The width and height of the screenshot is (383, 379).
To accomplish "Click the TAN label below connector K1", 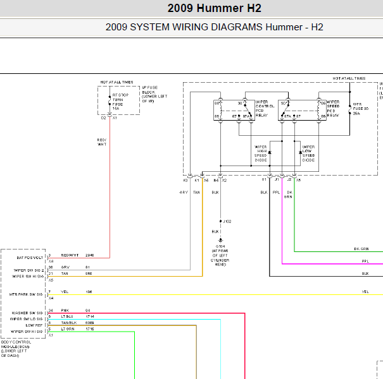I will tap(196, 192).
